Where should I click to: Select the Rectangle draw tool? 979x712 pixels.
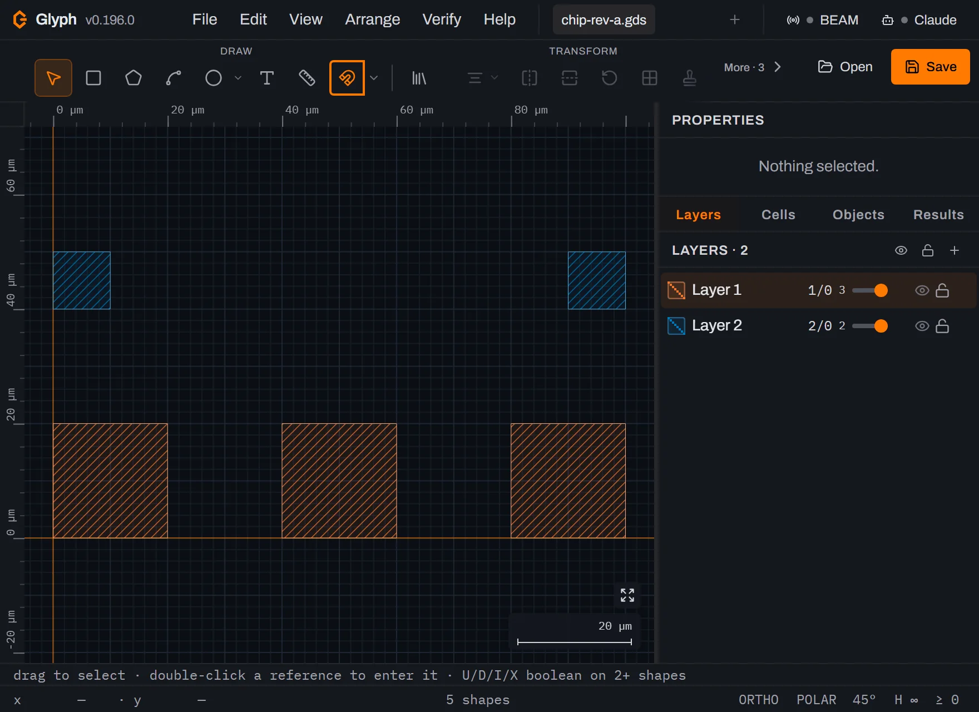point(93,78)
